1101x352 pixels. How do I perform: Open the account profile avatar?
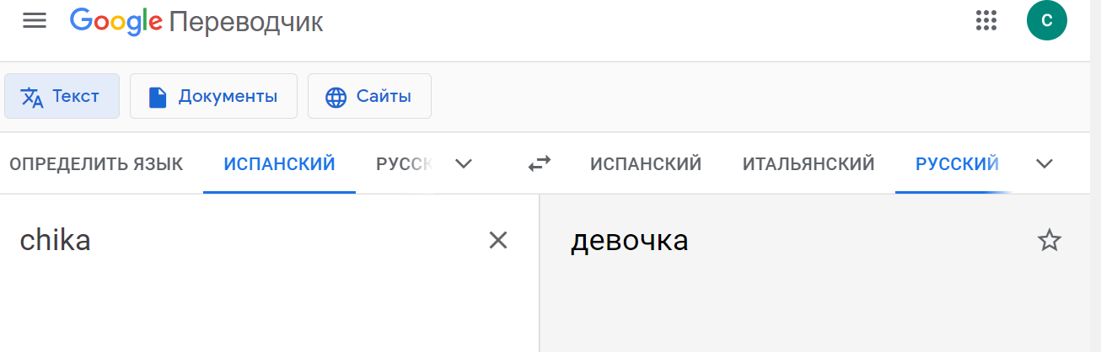1047,21
